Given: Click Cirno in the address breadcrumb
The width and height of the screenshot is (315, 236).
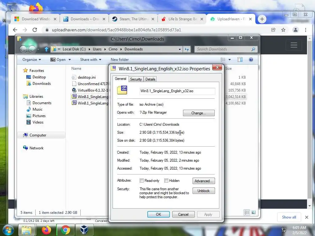Looking at the screenshot, I should pyautogui.click(x=113, y=49).
